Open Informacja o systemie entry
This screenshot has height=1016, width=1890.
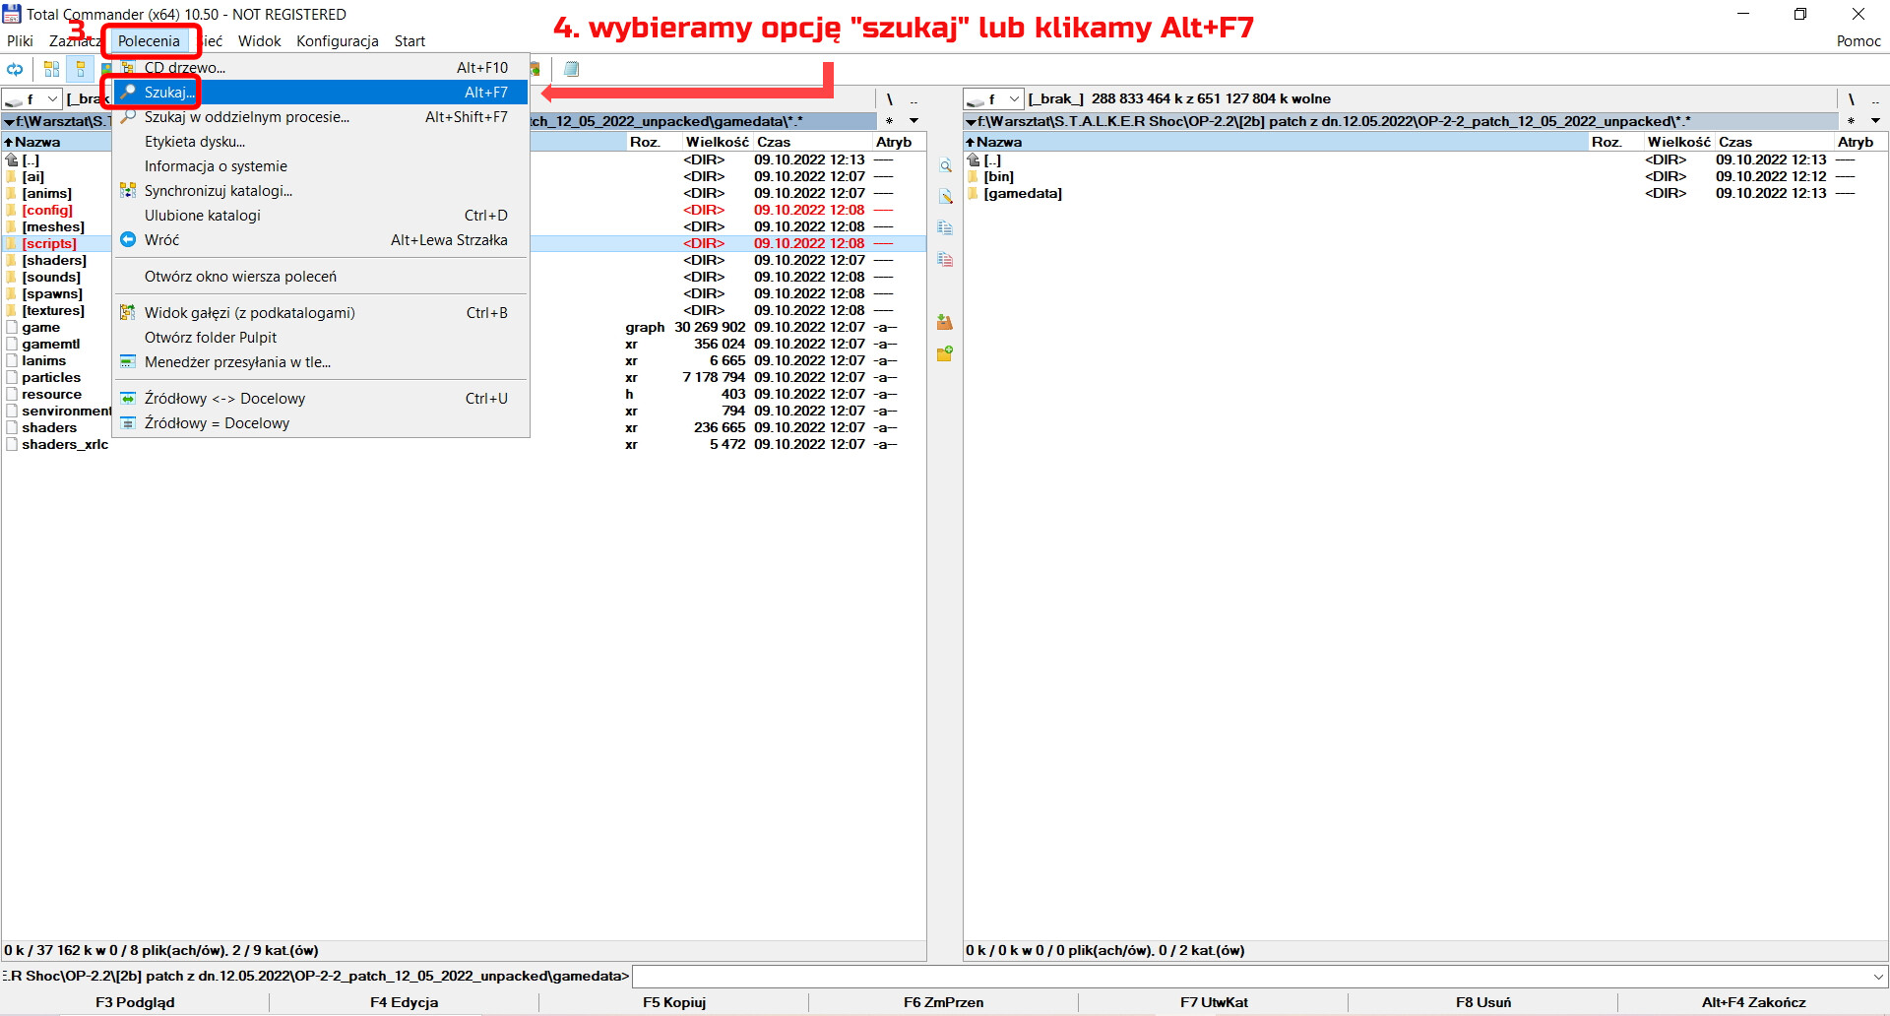(321, 166)
